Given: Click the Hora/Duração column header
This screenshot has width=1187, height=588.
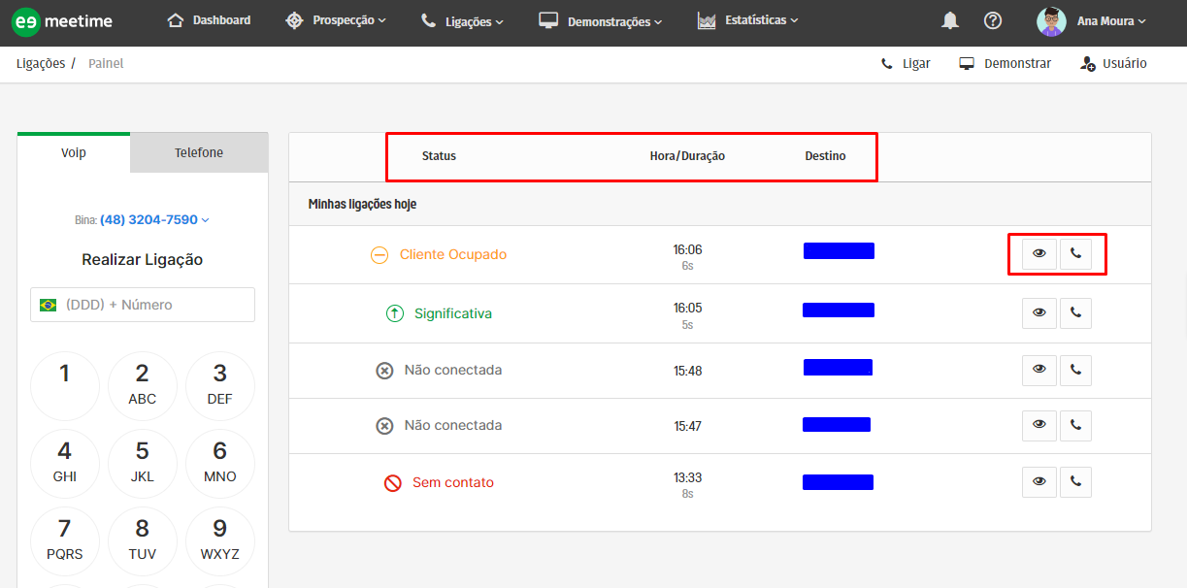Looking at the screenshot, I should pyautogui.click(x=687, y=156).
